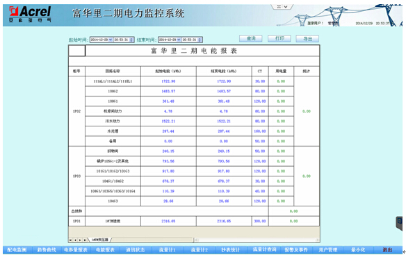Go to last sheet navigation arrow
Viewport: 406px width, 255px height.
click(85, 240)
